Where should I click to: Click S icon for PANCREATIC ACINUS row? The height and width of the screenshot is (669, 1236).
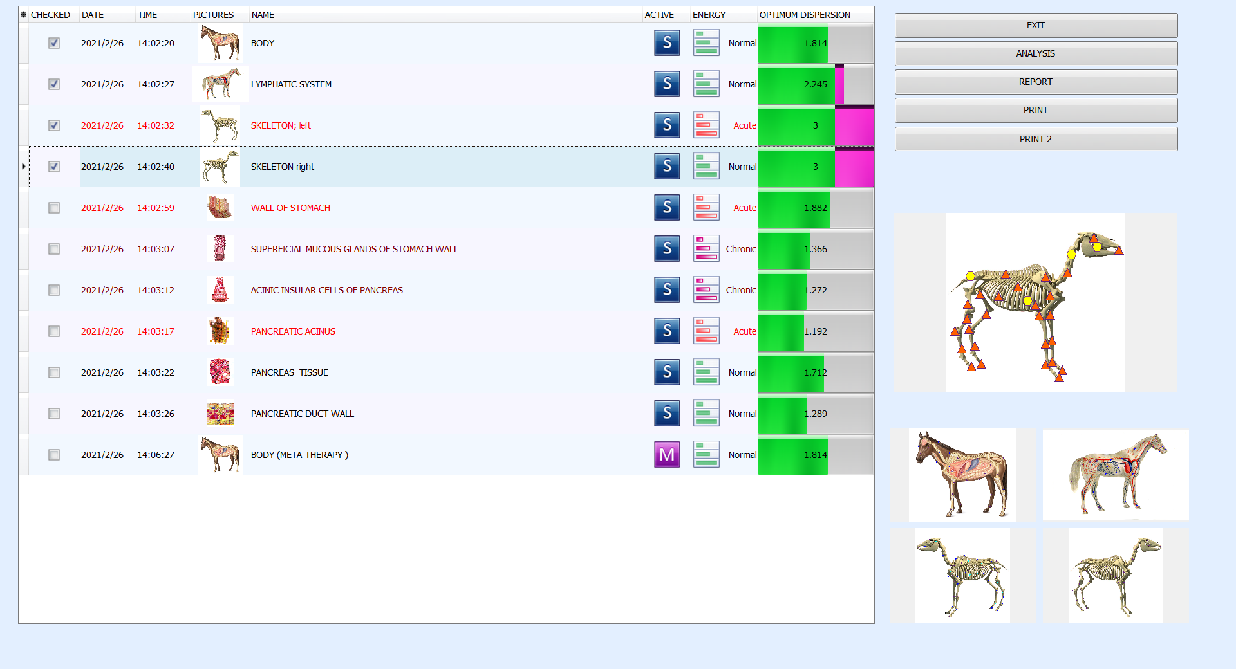[667, 331]
